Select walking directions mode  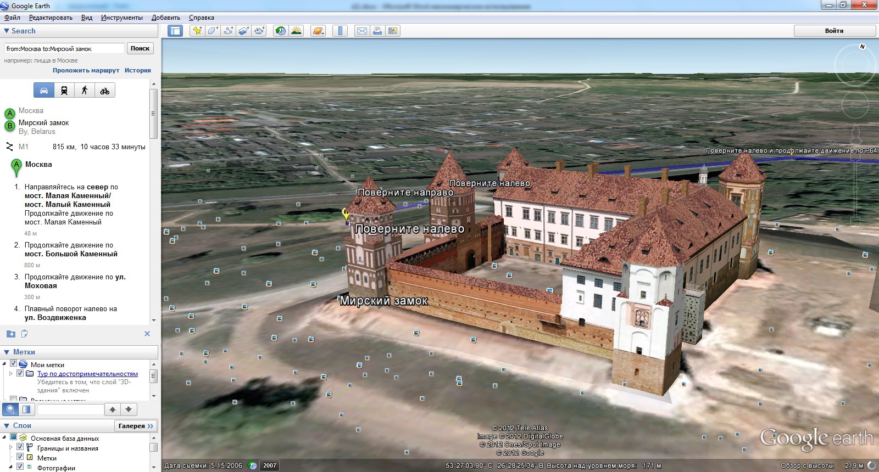[85, 91]
